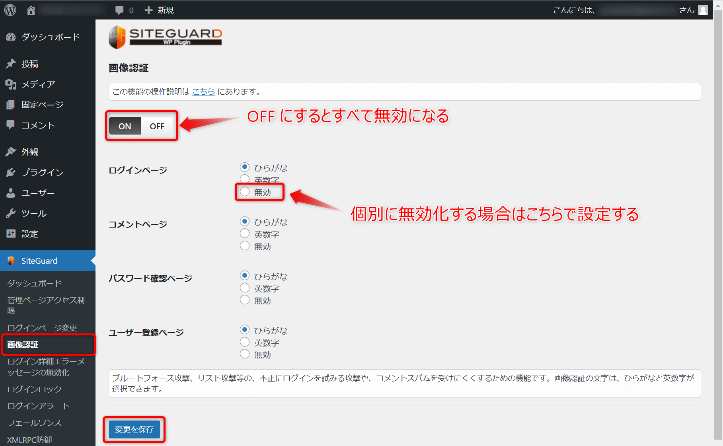This screenshot has width=723, height=446.
Task: Follow the こちら documentation link
Action: pos(203,92)
